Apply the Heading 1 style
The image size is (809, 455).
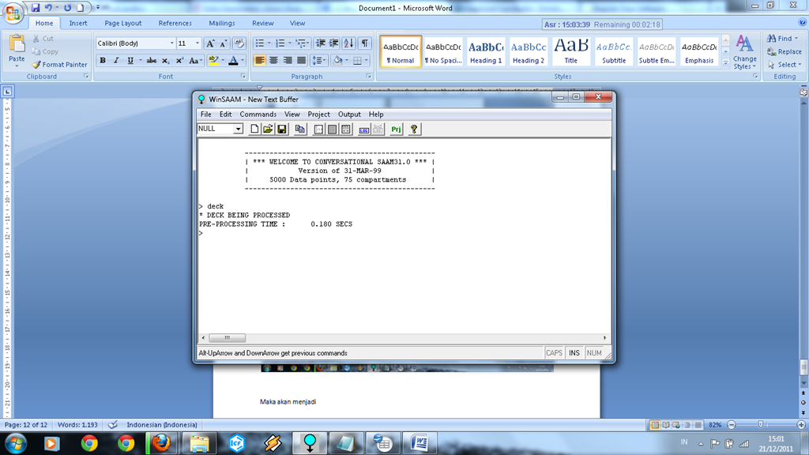(x=486, y=51)
